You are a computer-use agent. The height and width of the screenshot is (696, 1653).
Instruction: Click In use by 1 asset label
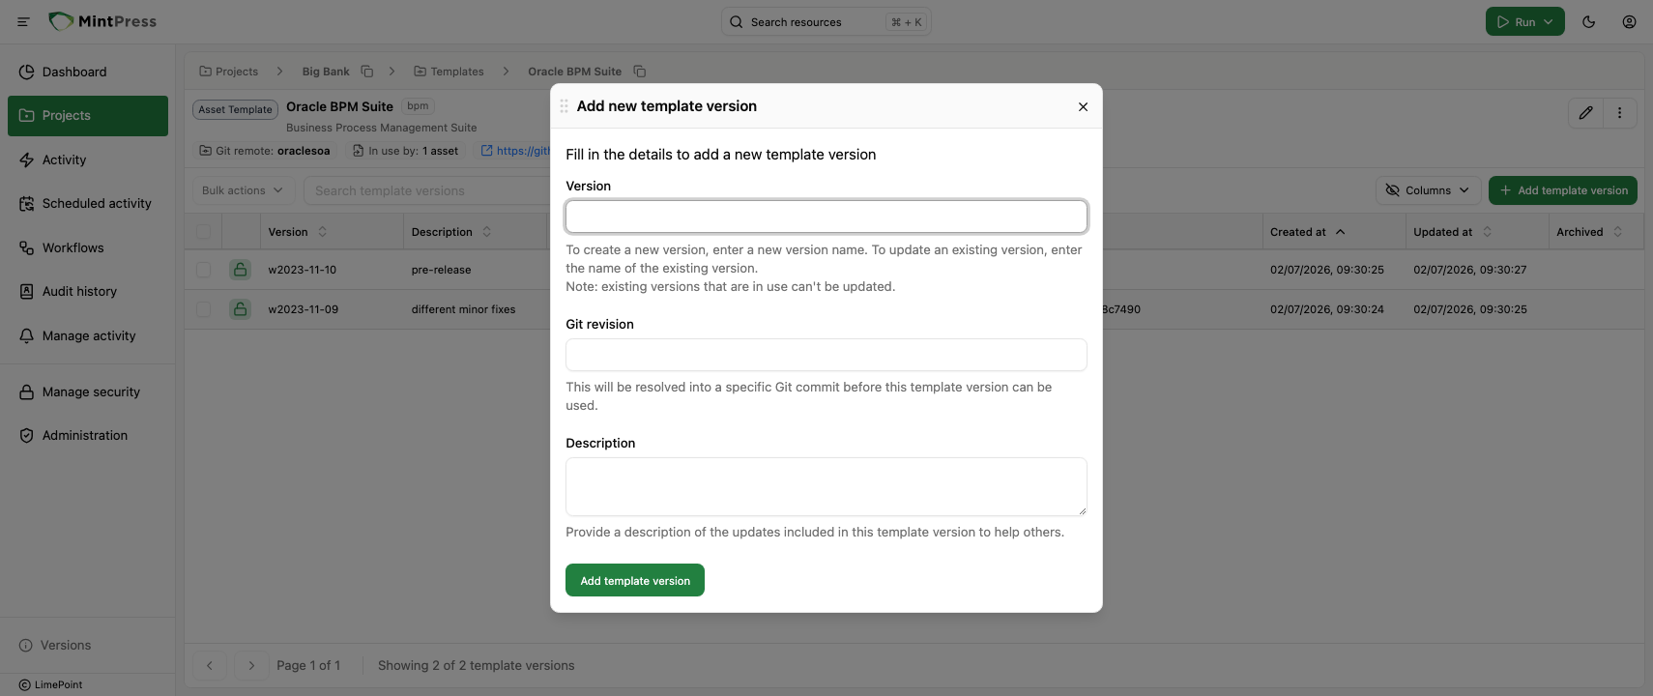[405, 151]
